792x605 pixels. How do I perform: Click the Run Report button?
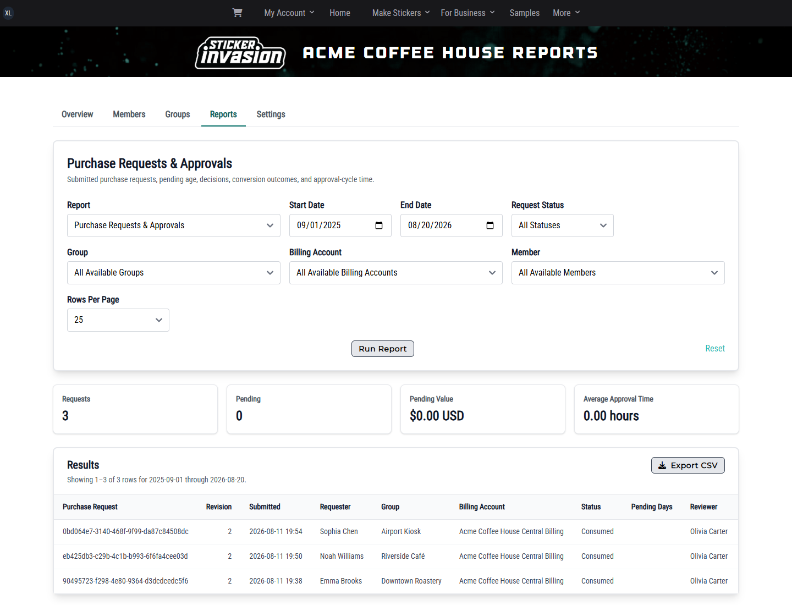(x=383, y=349)
